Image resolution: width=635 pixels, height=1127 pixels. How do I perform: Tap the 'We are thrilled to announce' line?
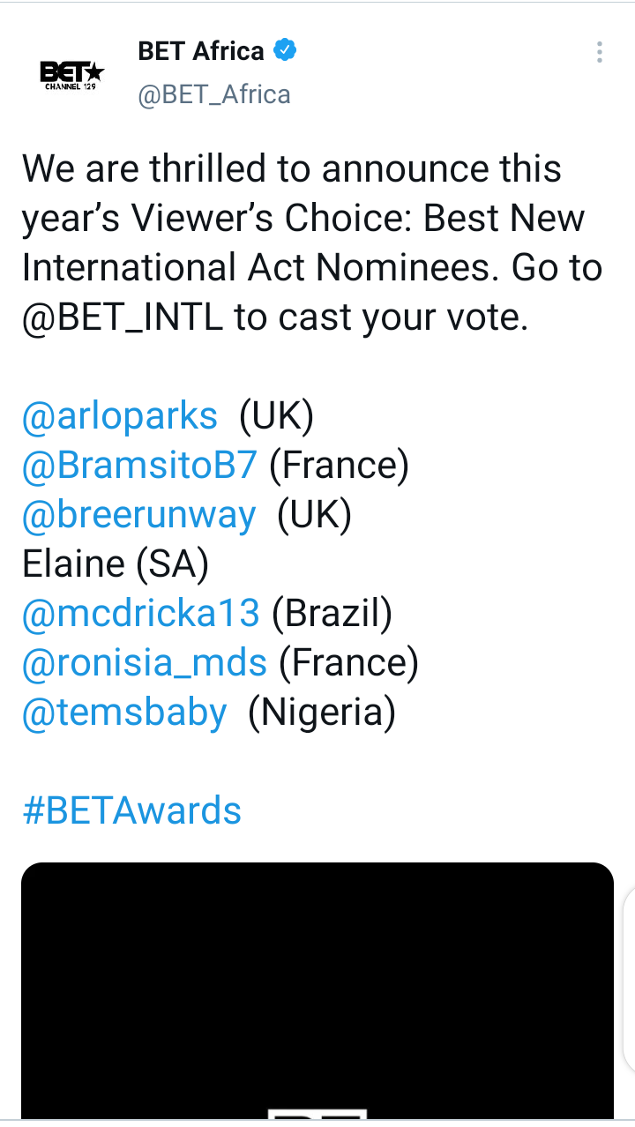tap(291, 169)
